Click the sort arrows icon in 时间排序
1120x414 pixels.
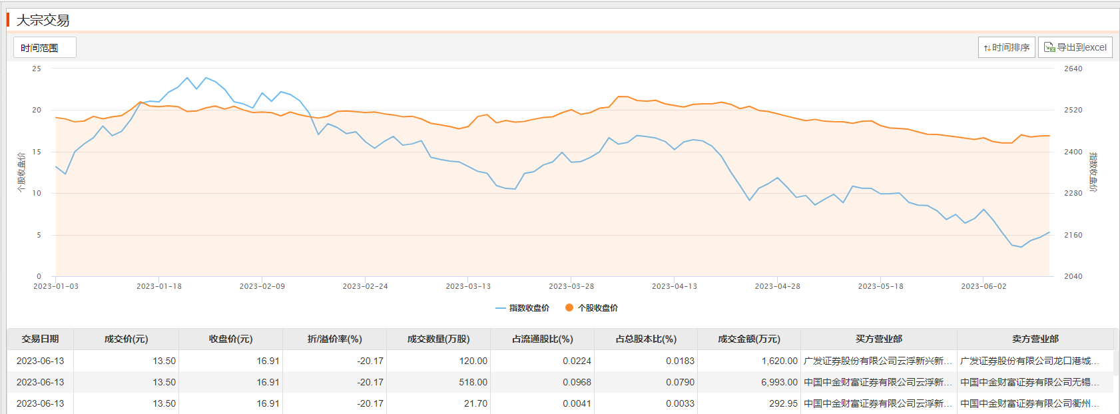(987, 48)
